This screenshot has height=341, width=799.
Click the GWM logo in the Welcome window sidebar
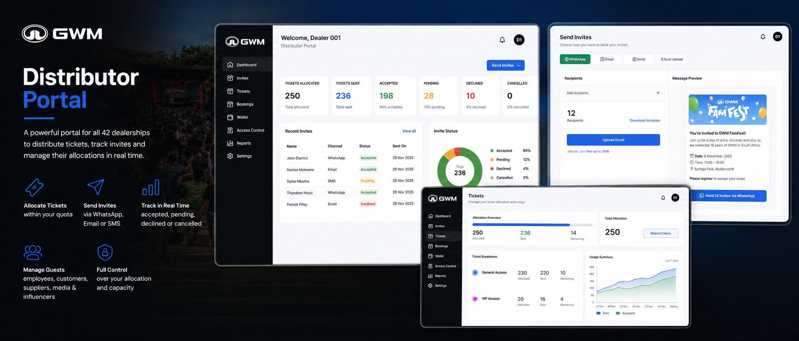point(245,42)
